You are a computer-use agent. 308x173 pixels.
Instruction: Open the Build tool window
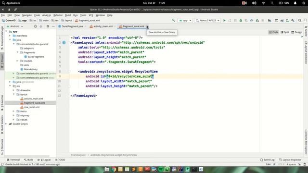pos(29,160)
